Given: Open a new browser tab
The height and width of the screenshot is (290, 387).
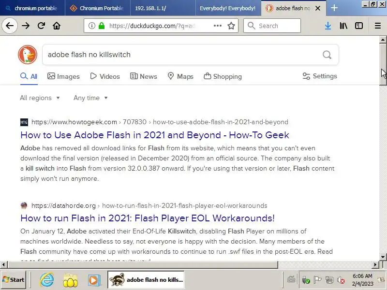Looking at the screenshot, I should [334, 8].
